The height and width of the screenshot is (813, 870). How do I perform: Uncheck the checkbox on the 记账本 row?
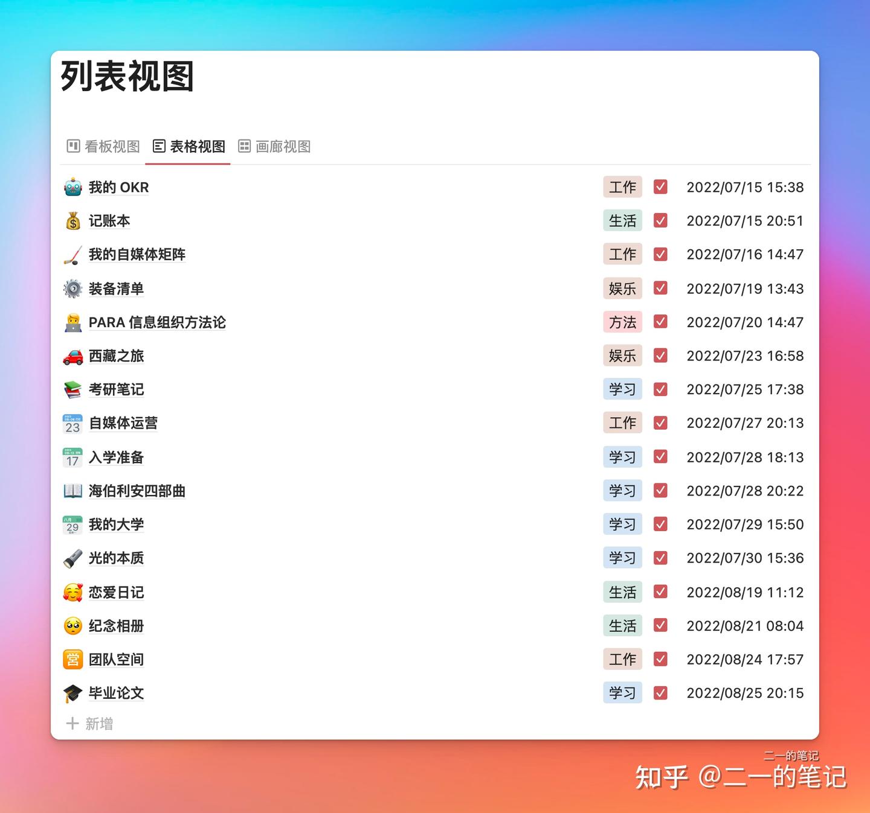(660, 221)
